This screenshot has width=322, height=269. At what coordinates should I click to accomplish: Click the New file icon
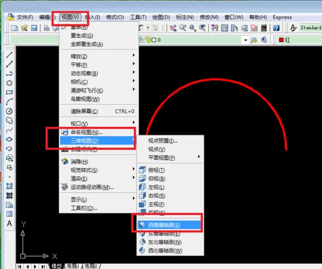(15, 28)
